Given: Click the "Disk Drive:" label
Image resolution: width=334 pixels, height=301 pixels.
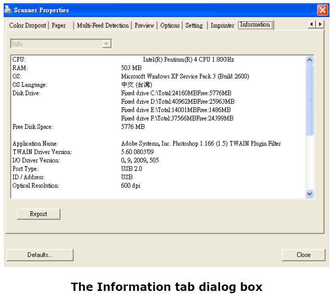Looking at the screenshot, I should point(26,93).
